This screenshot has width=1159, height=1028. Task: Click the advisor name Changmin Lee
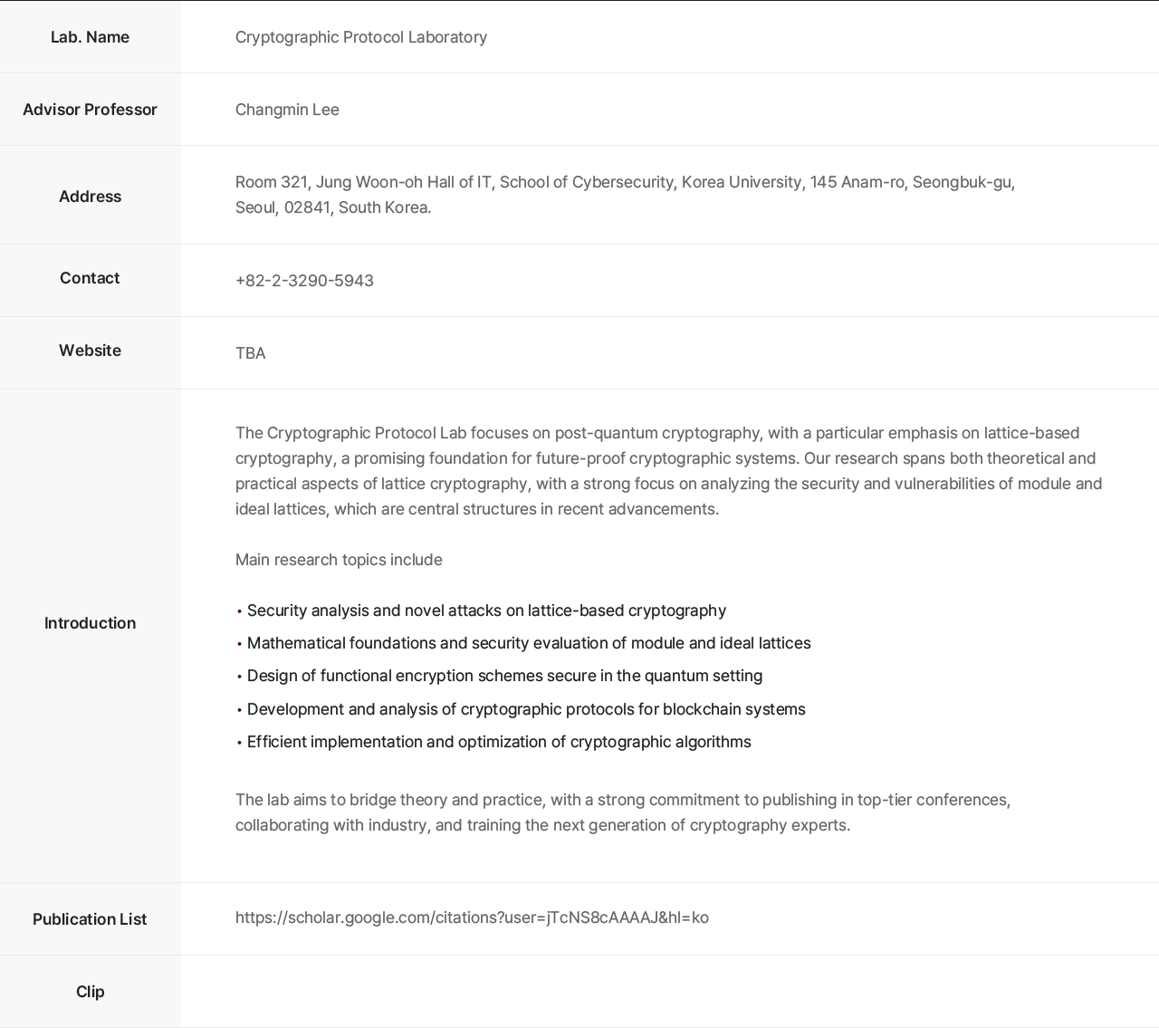pyautogui.click(x=287, y=110)
